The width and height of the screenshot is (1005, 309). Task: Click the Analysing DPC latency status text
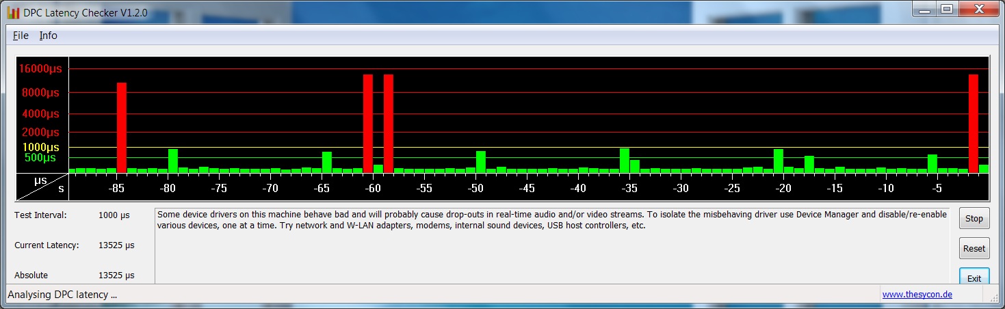[x=62, y=295]
